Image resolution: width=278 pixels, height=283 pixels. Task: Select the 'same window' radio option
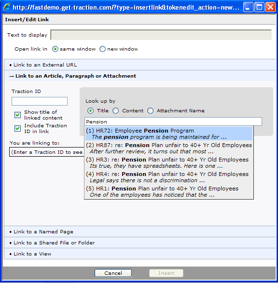pos(55,49)
